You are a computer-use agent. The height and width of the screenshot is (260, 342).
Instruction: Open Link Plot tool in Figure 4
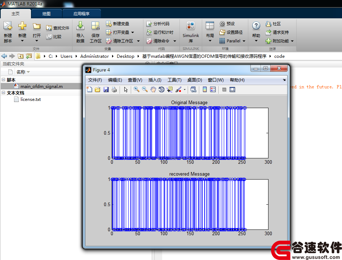coord(193,89)
